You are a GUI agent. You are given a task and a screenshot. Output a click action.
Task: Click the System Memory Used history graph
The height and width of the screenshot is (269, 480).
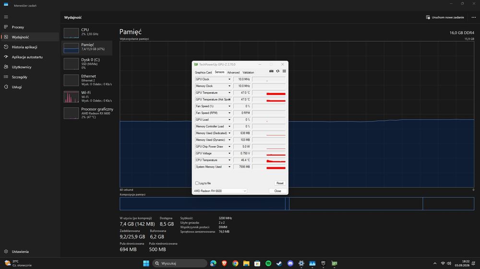click(x=269, y=167)
